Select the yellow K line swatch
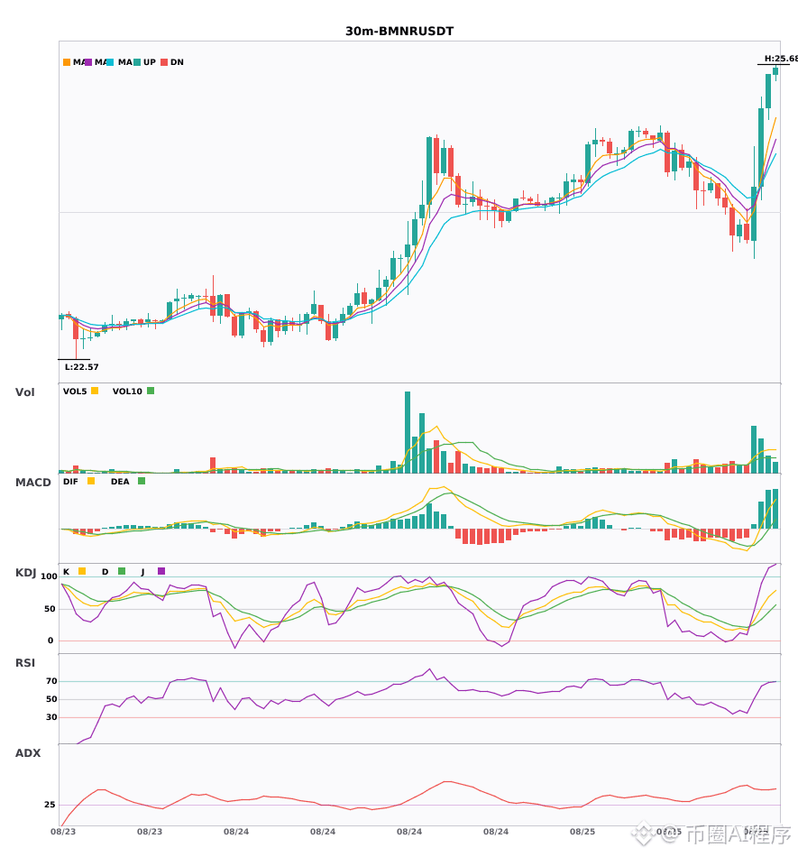 (82, 571)
